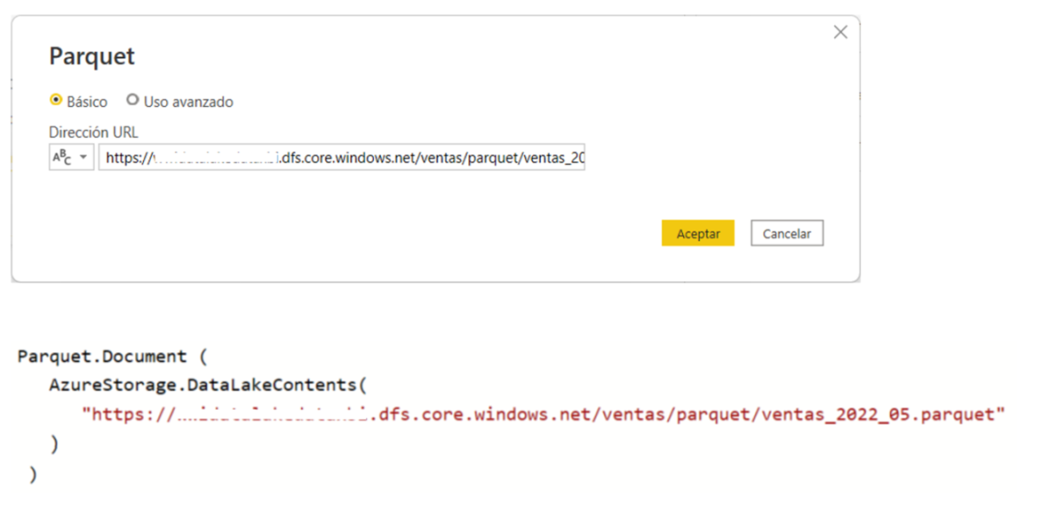
Task: Select the Básico connection mode
Action: coord(56,100)
